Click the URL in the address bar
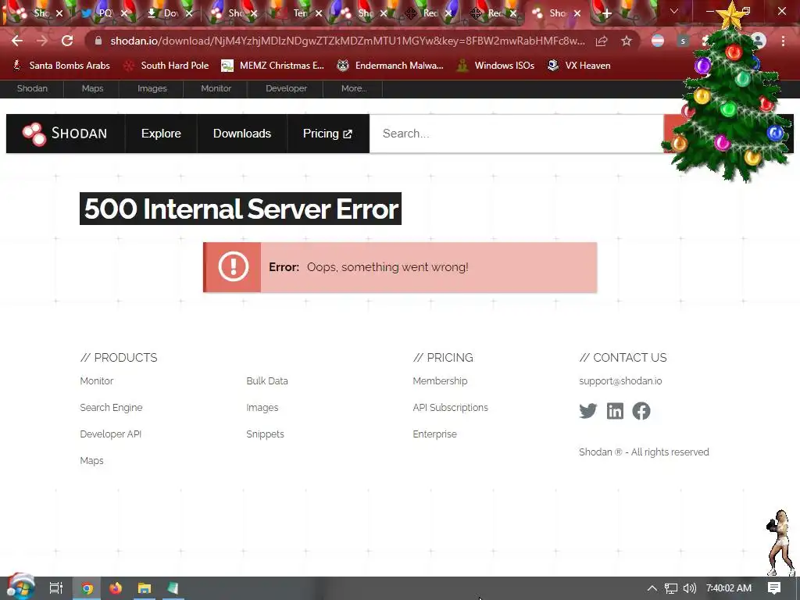The height and width of the screenshot is (600, 800). (348, 41)
